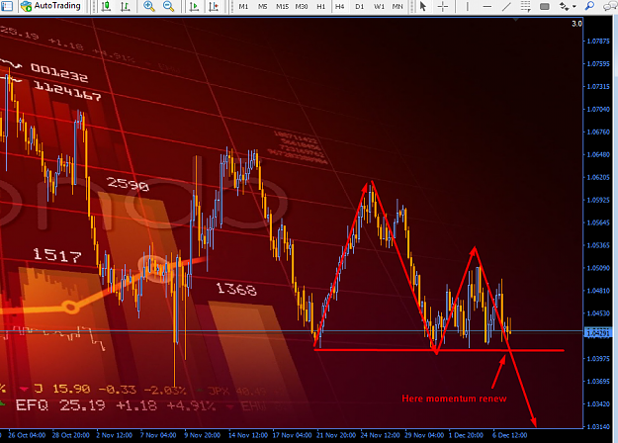Open the search magnifier
This screenshot has width=618, height=443.
click(x=589, y=6)
